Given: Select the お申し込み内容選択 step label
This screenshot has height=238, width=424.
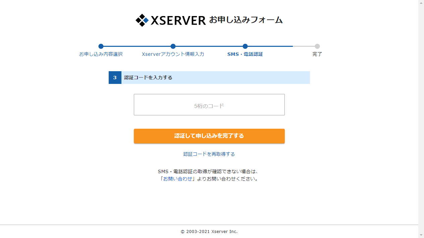Looking at the screenshot, I should point(101,54).
